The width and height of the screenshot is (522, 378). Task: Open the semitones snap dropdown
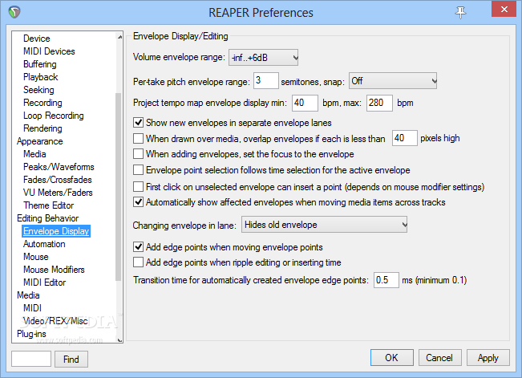tap(393, 81)
